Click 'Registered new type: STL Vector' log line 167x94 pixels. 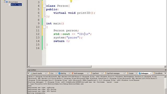click(42, 91)
